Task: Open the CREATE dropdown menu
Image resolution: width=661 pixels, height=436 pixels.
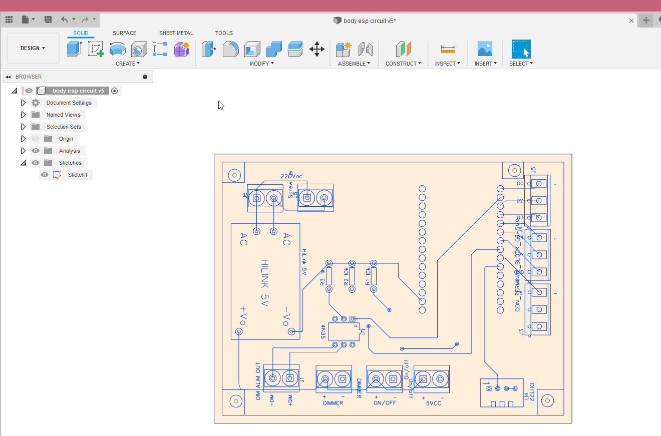Action: (128, 64)
